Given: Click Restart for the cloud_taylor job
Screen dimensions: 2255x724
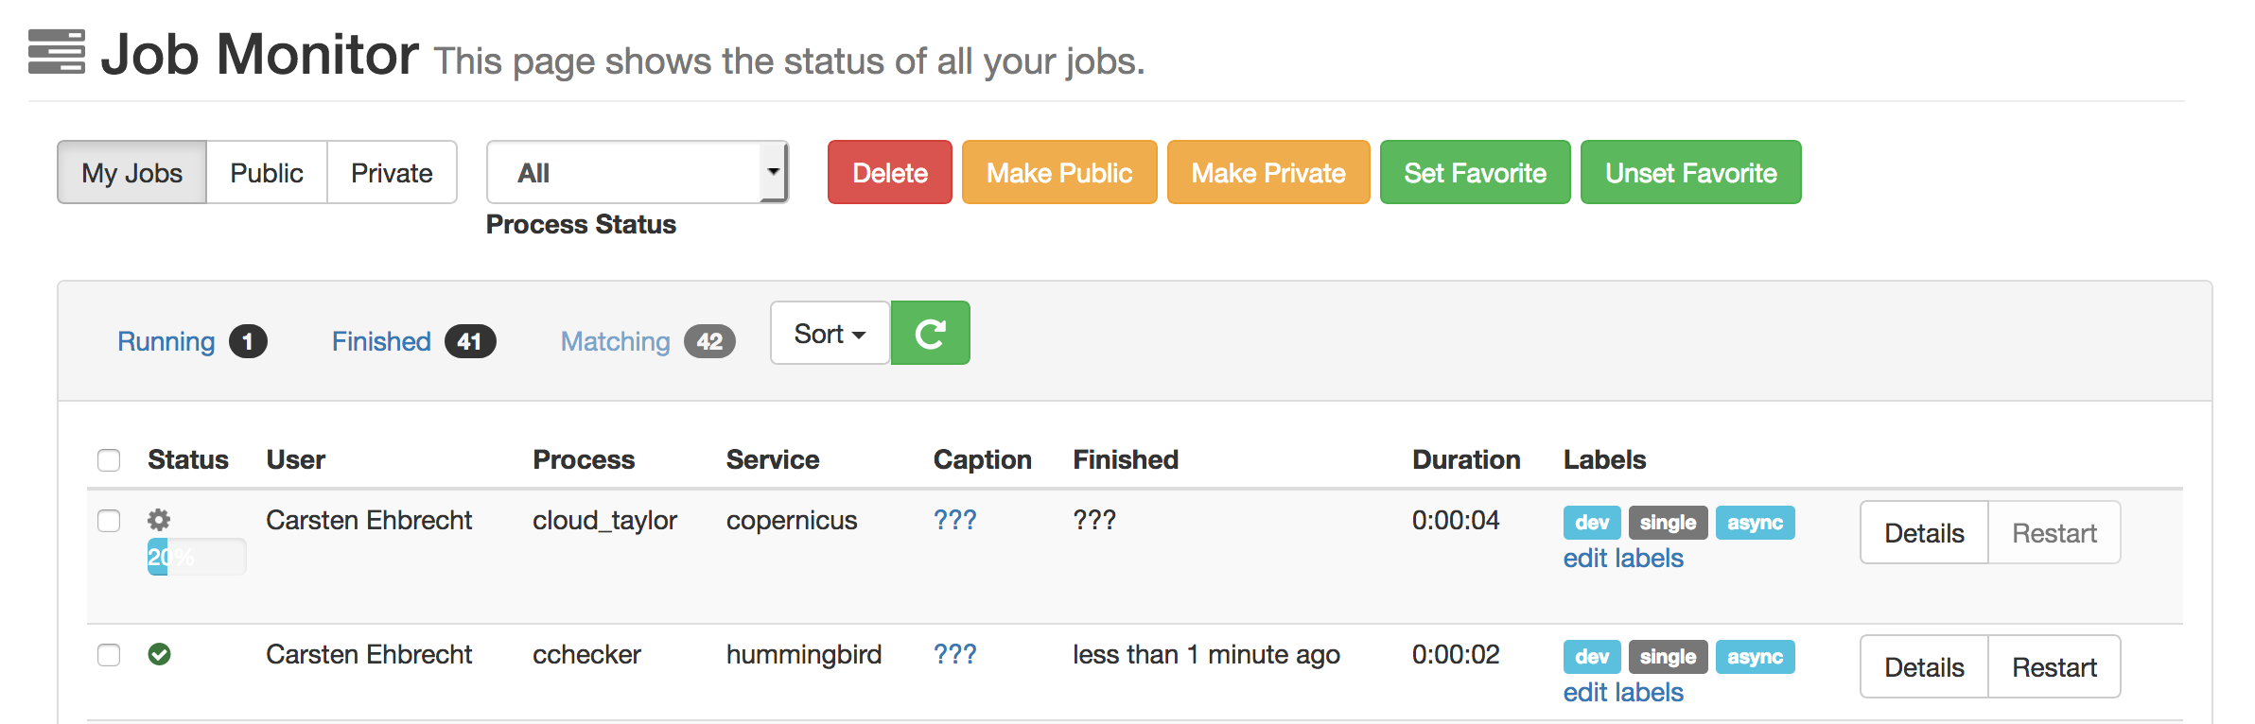Looking at the screenshot, I should (x=2054, y=533).
